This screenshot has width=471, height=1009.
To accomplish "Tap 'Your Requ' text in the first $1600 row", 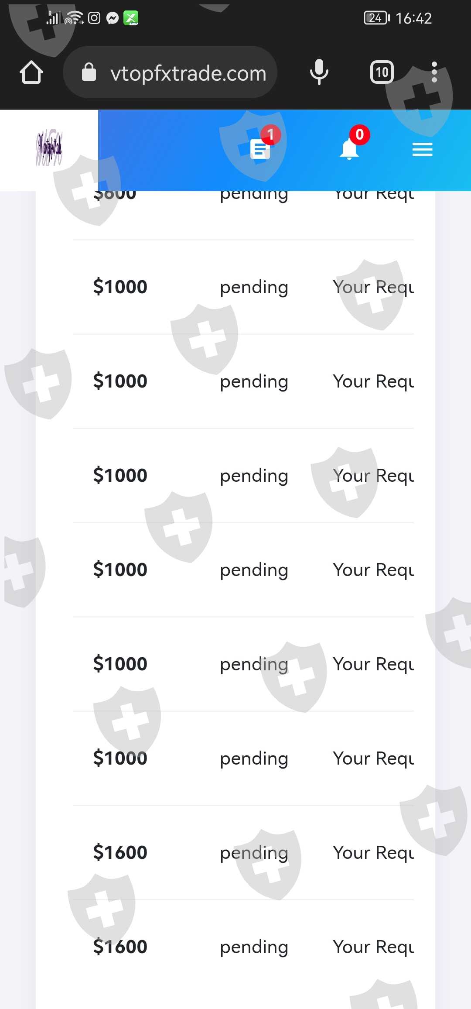I will (373, 853).
